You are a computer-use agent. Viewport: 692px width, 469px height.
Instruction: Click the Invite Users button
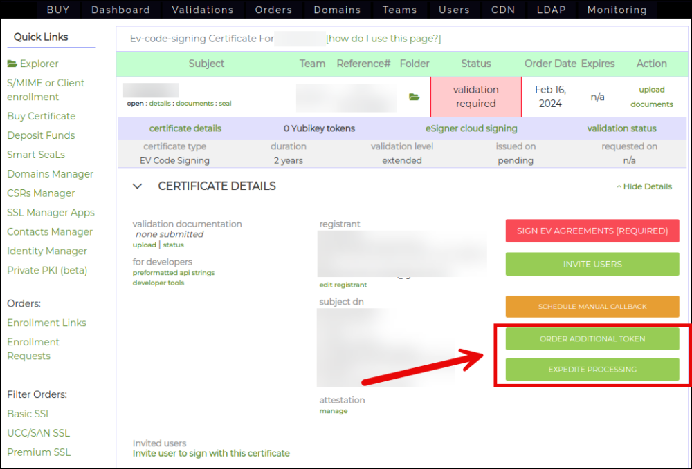pyautogui.click(x=592, y=264)
